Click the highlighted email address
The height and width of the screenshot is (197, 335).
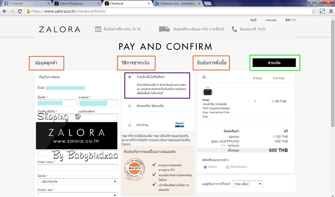click(x=65, y=88)
